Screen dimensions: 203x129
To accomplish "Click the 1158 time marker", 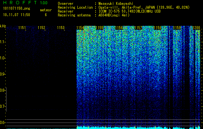I will point(157,28).
